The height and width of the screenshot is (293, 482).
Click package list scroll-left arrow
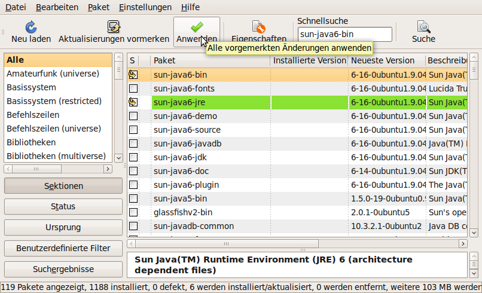coord(131,244)
